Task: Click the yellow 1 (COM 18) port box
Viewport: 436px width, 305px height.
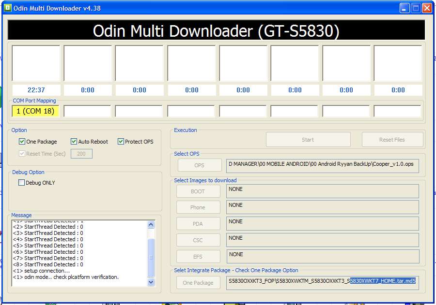Action: point(35,111)
